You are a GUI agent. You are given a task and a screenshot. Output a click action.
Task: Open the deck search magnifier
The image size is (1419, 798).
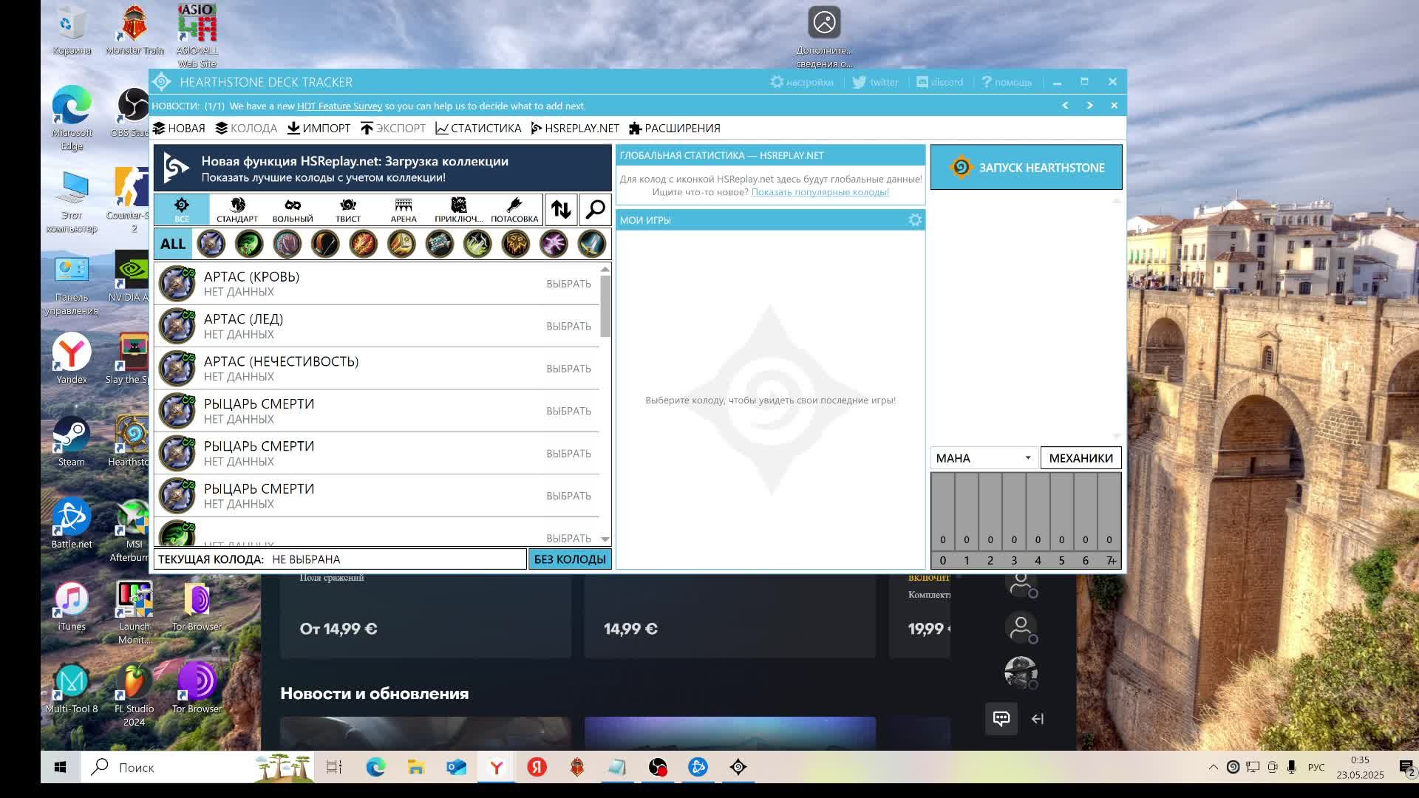595,210
